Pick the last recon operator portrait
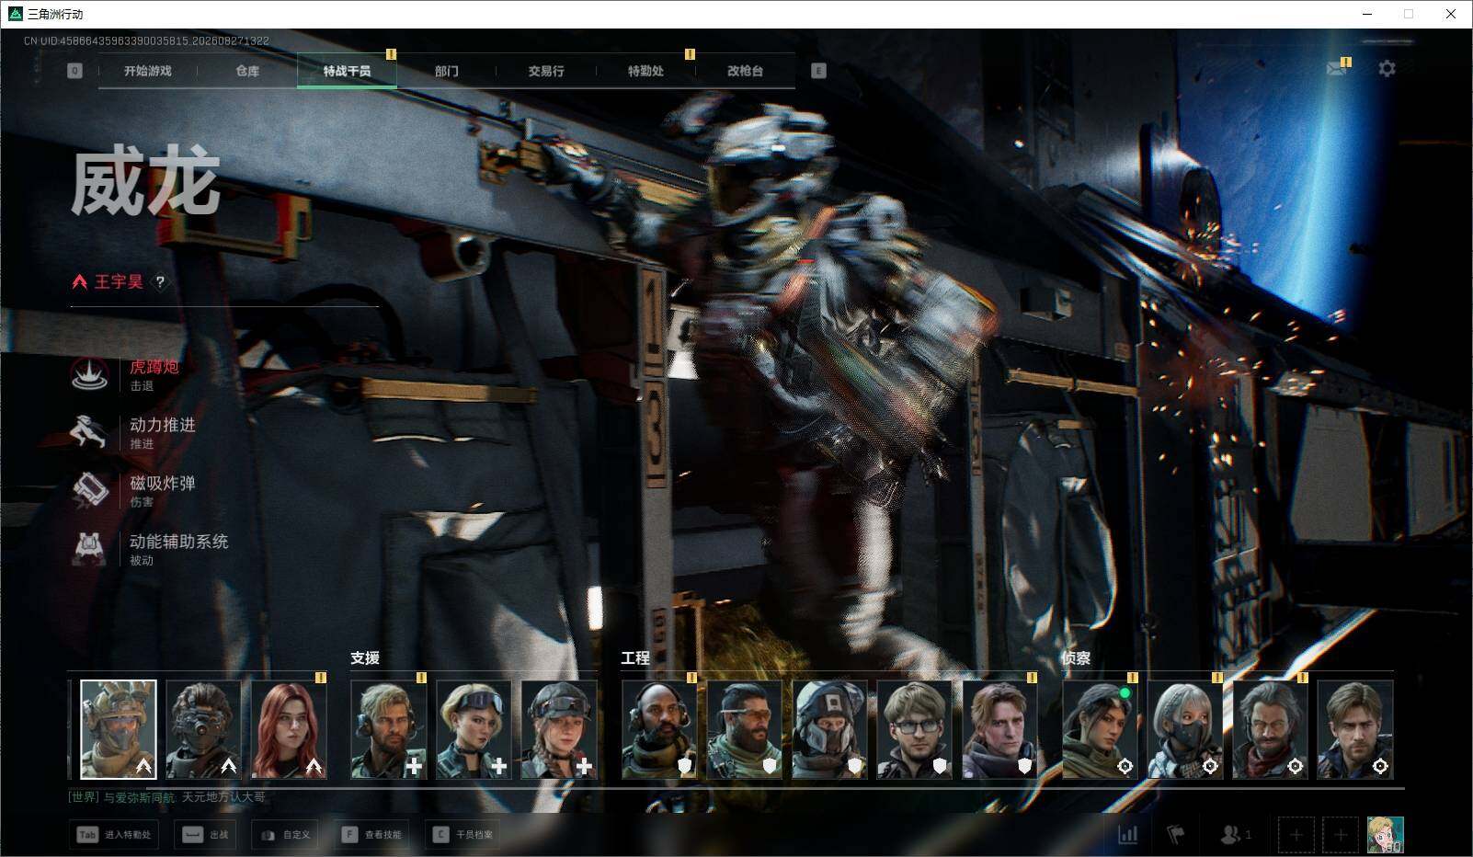 1355,729
